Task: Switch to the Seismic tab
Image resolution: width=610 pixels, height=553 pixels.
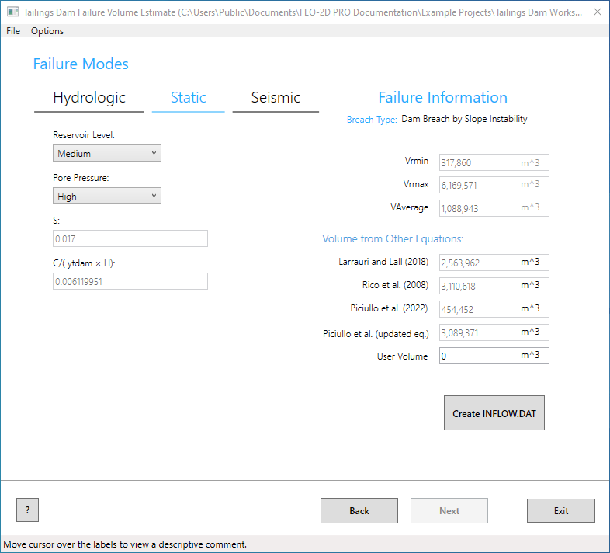Action: (x=276, y=98)
